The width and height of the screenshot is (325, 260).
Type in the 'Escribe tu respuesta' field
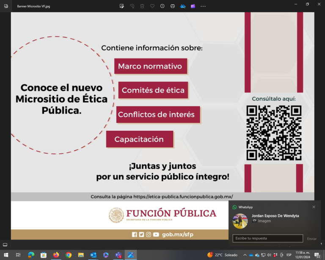[267, 238]
